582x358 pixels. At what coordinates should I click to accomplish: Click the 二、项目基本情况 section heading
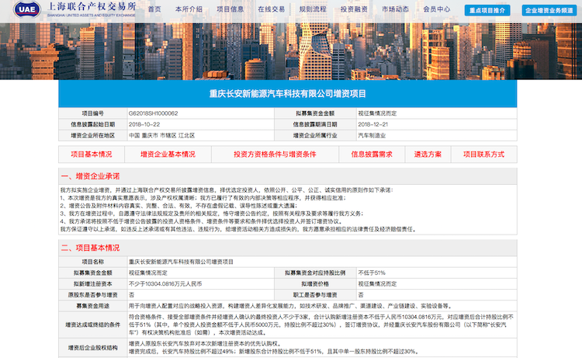(90, 248)
